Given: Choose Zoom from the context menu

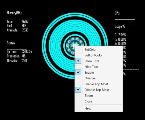Looking at the screenshot, I should click(x=99, y=96).
